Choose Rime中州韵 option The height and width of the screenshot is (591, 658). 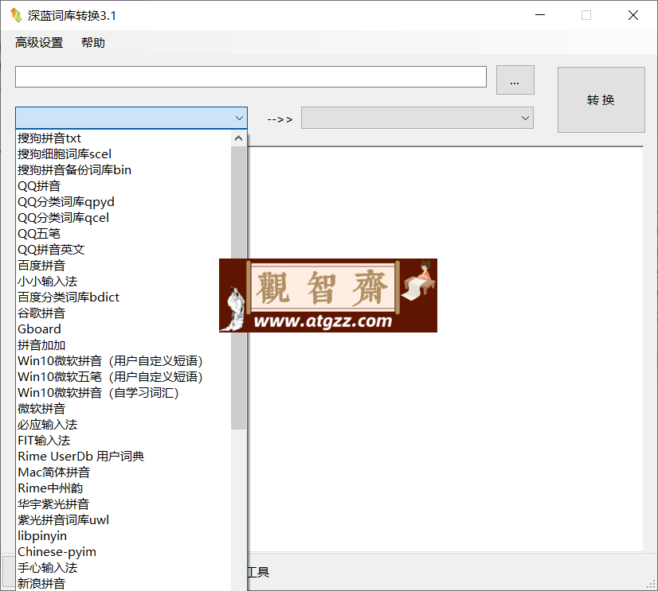tap(123, 488)
